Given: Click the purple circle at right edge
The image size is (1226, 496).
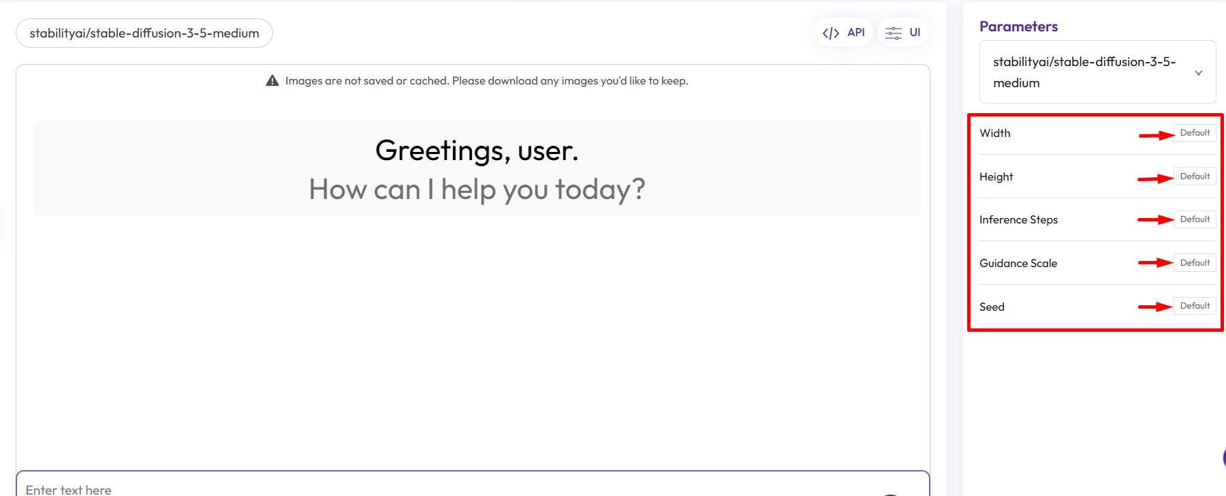Looking at the screenshot, I should point(1224,457).
